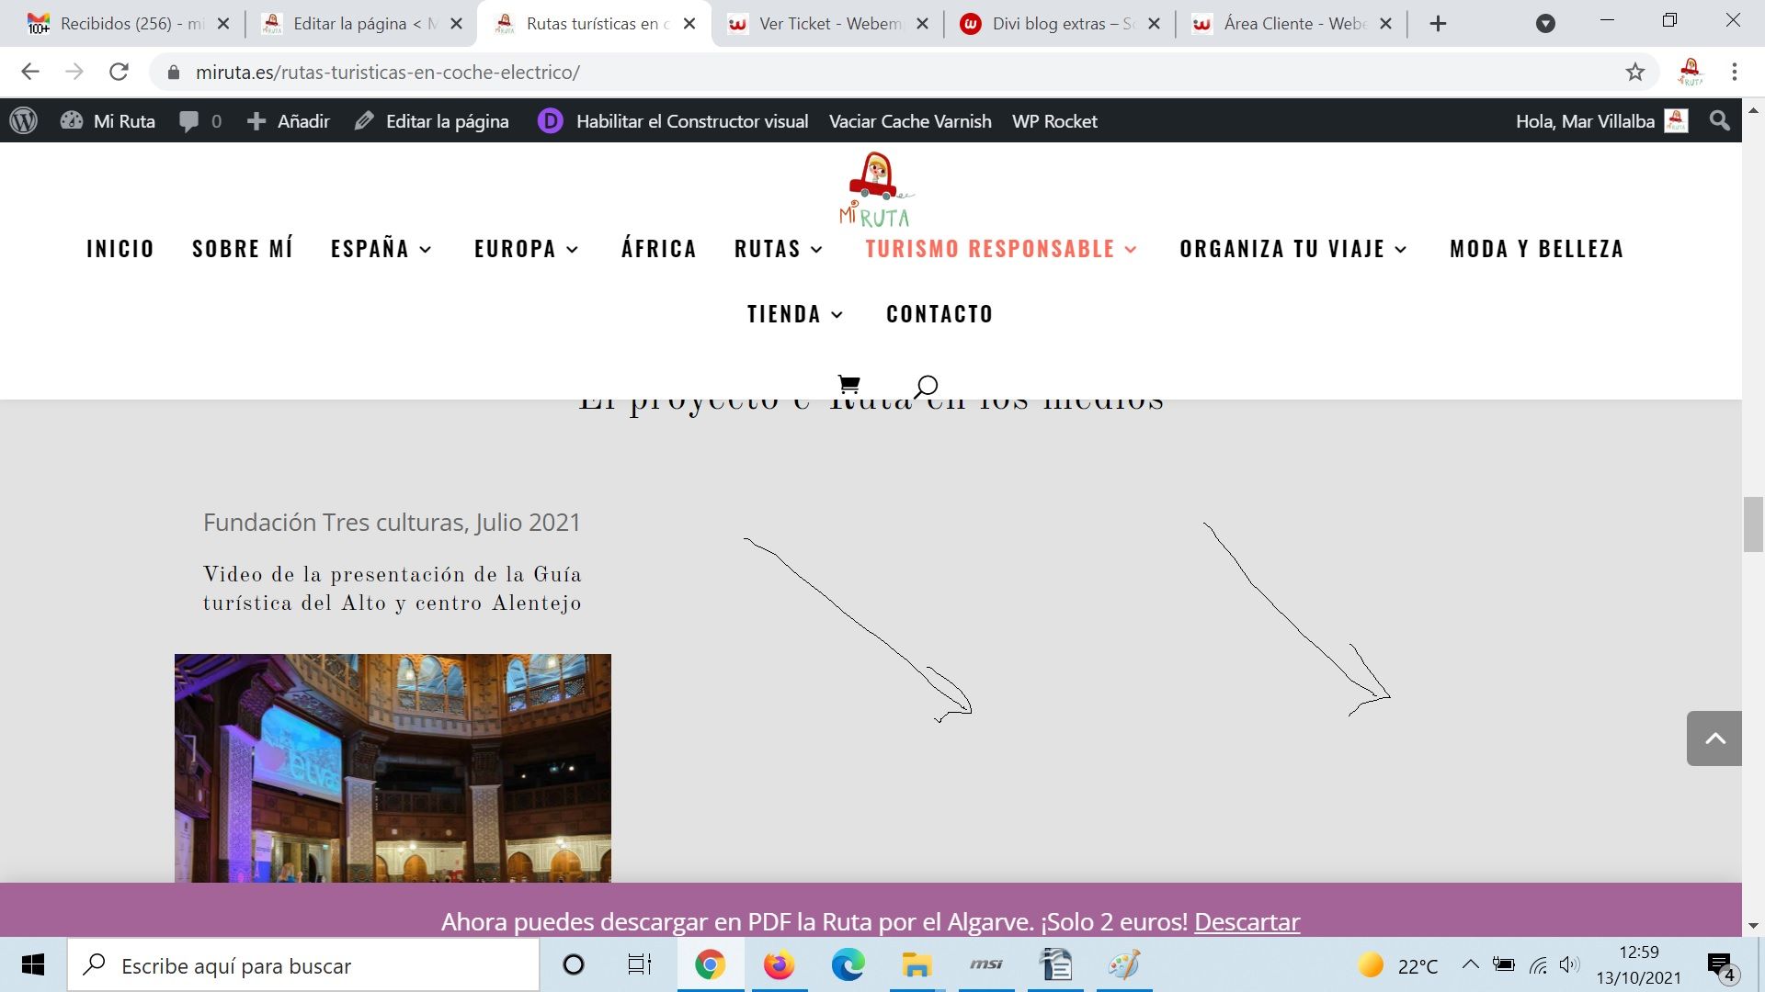This screenshot has height=992, width=1765.
Task: Click Descartar on the purple banner
Action: pyautogui.click(x=1247, y=921)
